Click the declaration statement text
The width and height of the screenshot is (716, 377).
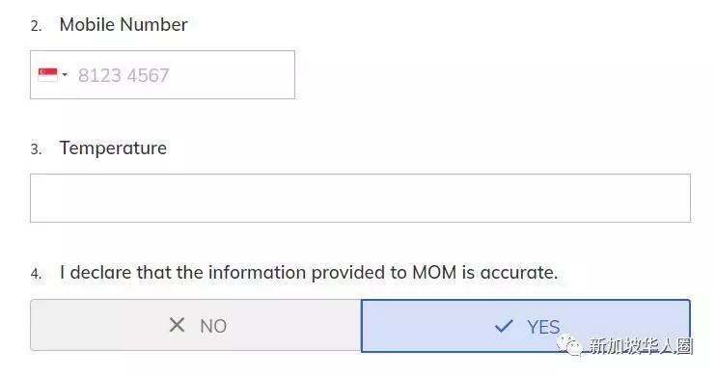(x=309, y=273)
